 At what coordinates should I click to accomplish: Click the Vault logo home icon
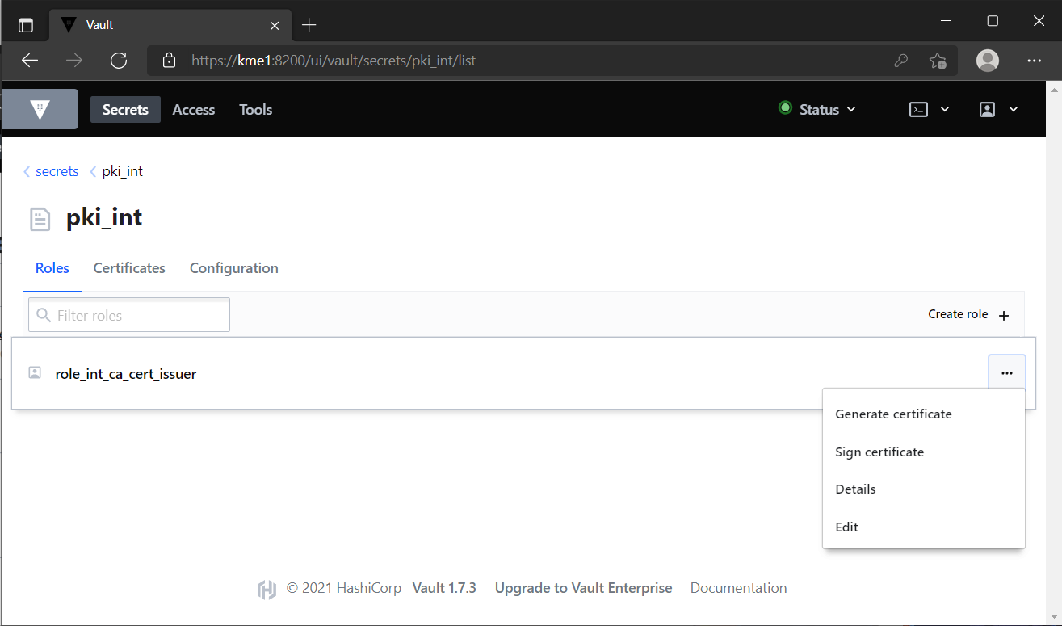[40, 109]
